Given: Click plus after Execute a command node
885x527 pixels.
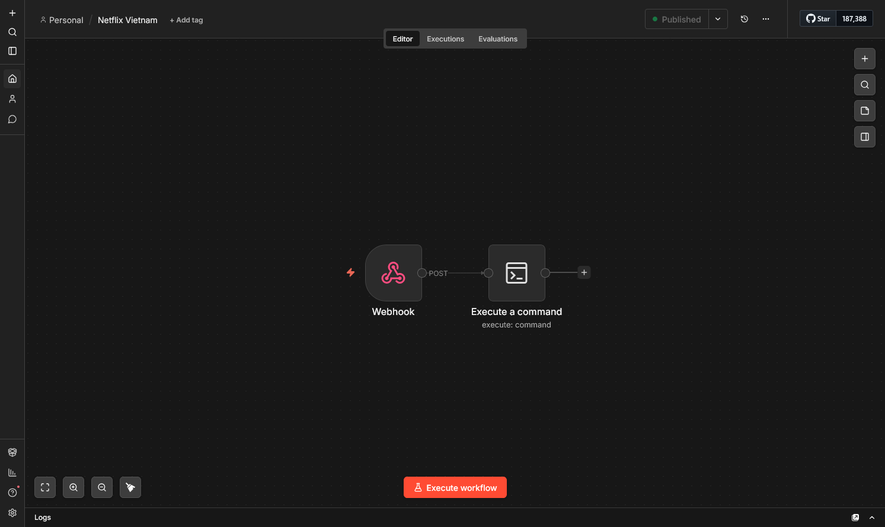Looking at the screenshot, I should (x=584, y=272).
